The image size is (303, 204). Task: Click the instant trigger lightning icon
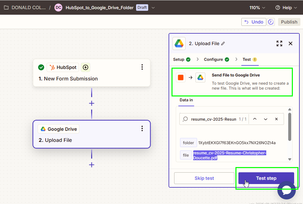[85, 67]
